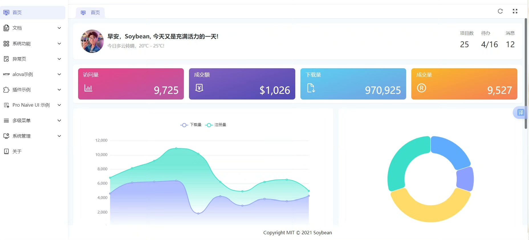Toggle fullscreen with the expand icon
This screenshot has width=529, height=240.
(515, 11)
